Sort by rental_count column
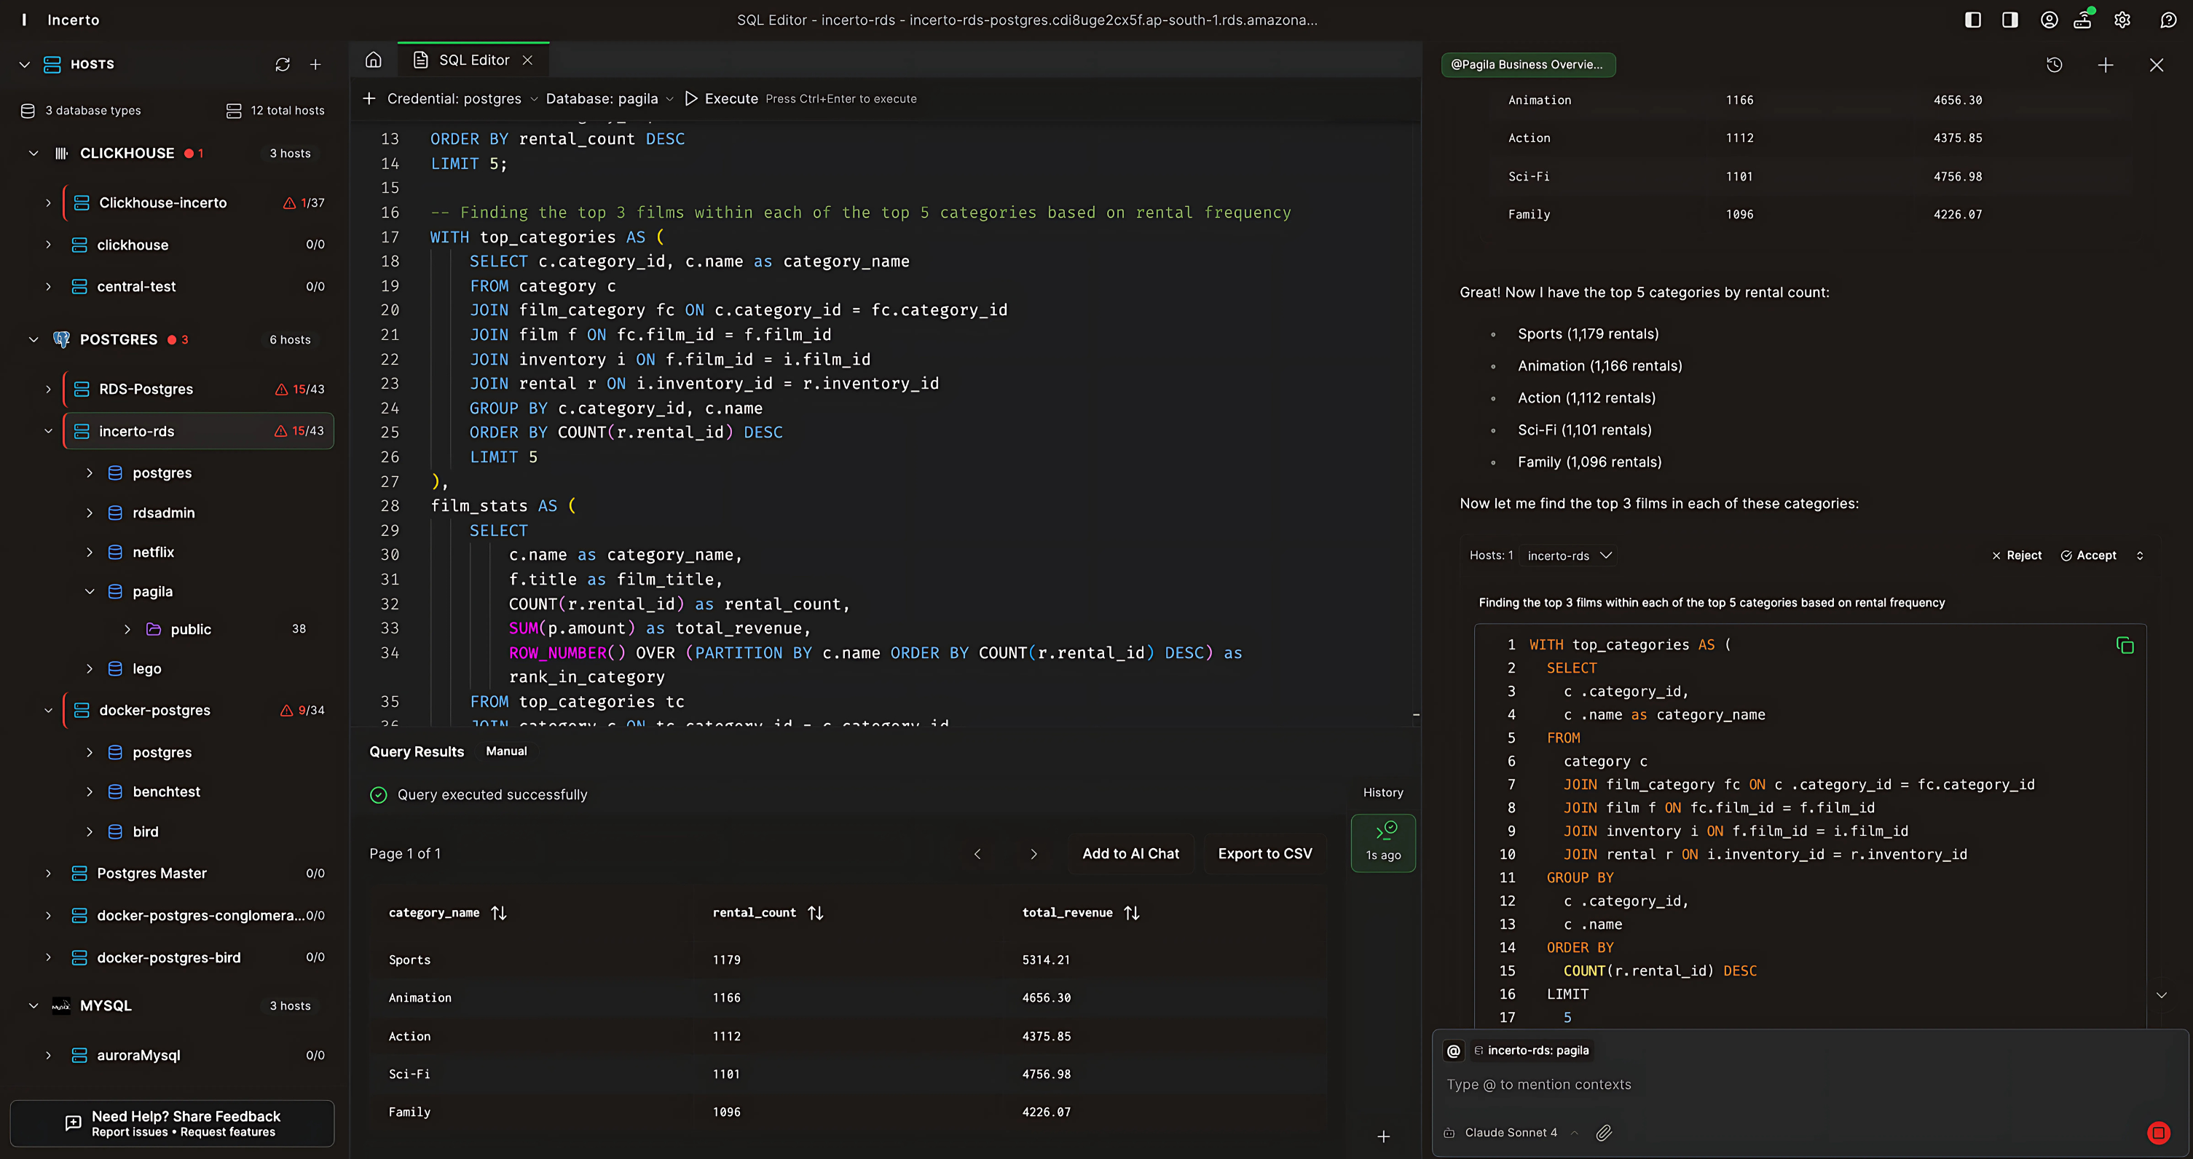The height and width of the screenshot is (1159, 2193). coord(816,912)
